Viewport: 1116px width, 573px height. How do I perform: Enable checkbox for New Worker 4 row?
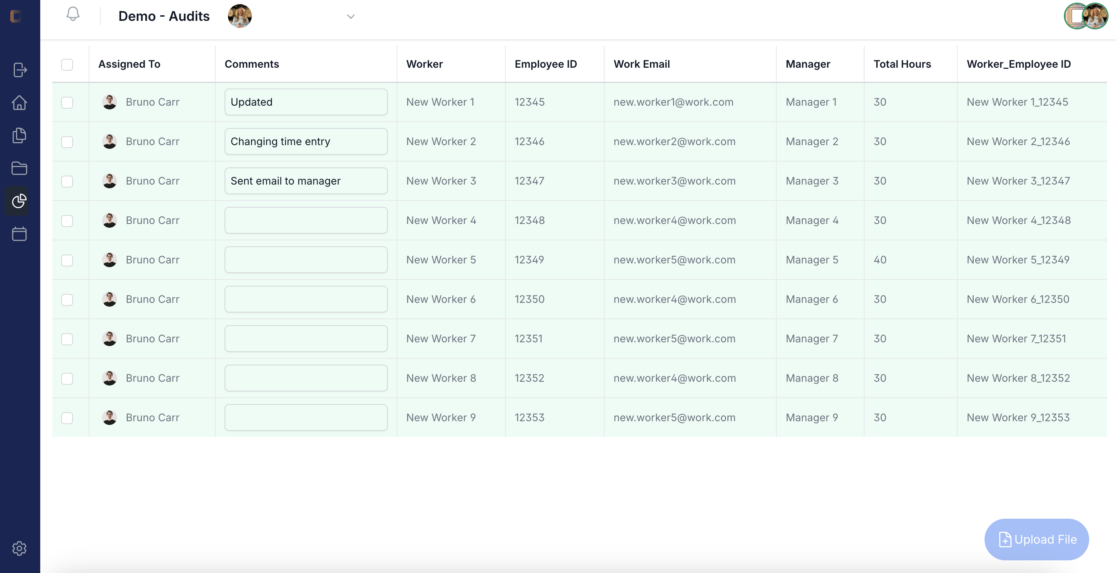67,220
